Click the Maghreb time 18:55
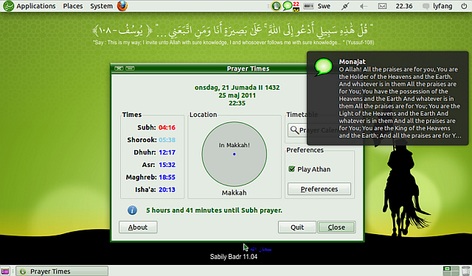This screenshot has width=472, height=276. (167, 177)
